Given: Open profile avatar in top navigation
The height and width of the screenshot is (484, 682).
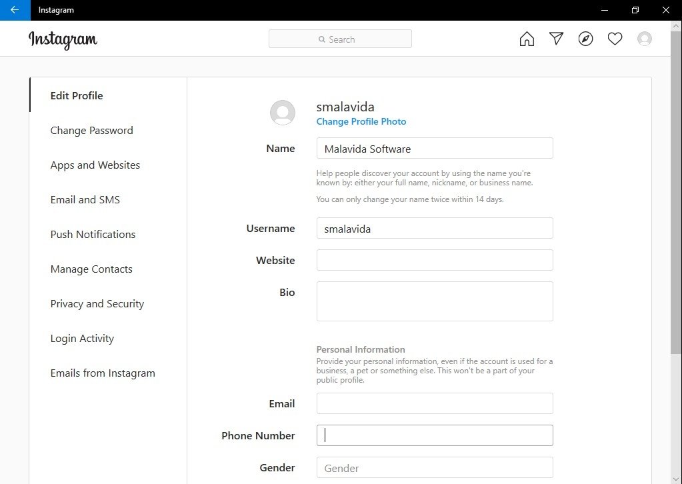Looking at the screenshot, I should [644, 39].
